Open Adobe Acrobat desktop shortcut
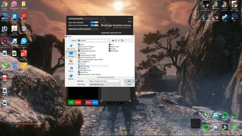This screenshot has width=242, height=136. 14,31
